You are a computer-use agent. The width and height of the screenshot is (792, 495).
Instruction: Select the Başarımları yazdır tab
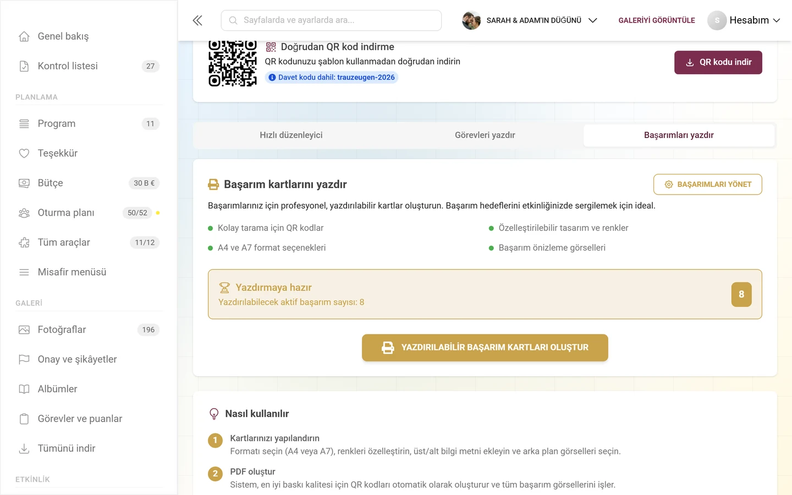[x=679, y=135]
